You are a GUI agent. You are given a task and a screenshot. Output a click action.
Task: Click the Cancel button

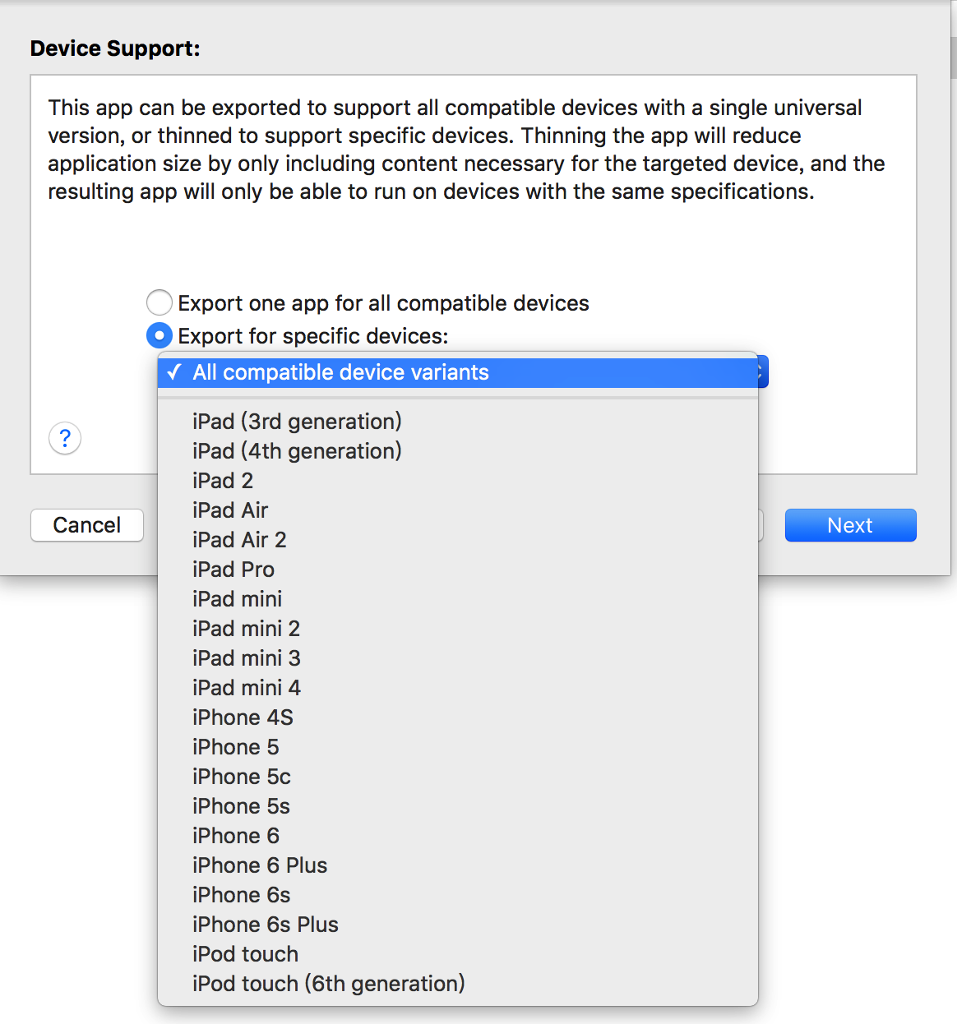click(87, 525)
